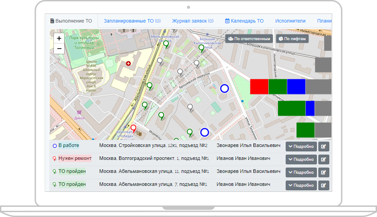
Task: Open the Журнал заявок tab
Action: point(193,21)
